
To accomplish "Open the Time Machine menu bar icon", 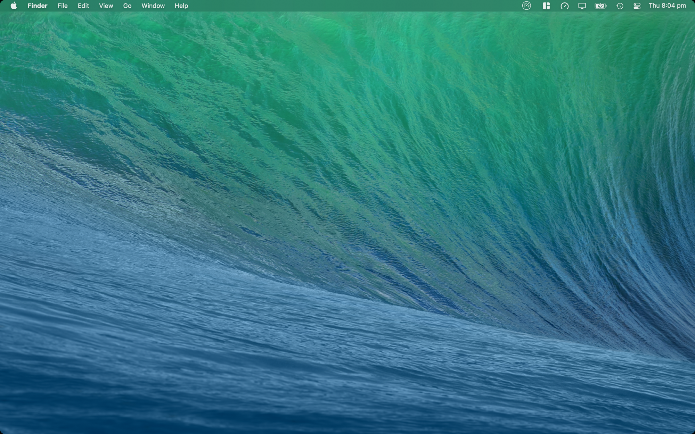I will pos(620,6).
